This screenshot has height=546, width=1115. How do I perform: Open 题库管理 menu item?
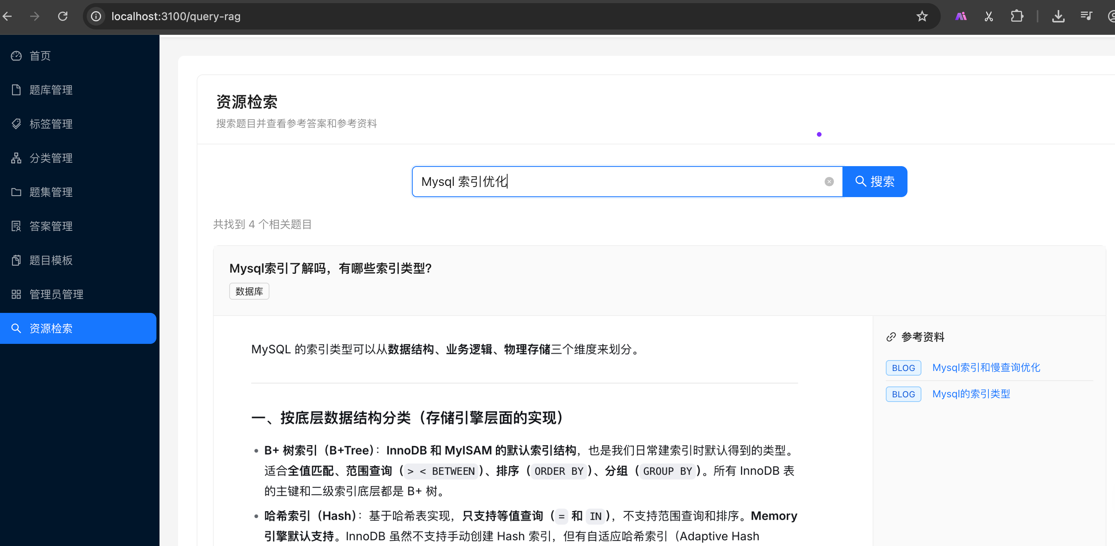[x=78, y=90]
